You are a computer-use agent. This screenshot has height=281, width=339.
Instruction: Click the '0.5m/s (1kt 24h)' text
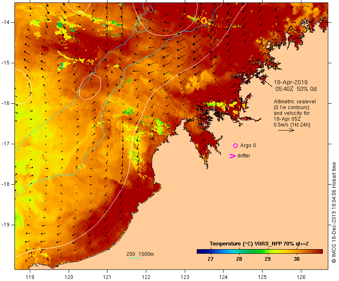pos(292,125)
